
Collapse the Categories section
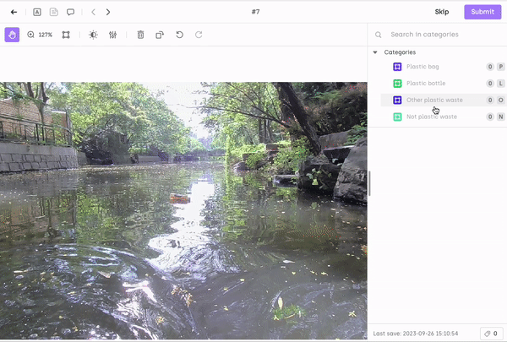coord(375,52)
